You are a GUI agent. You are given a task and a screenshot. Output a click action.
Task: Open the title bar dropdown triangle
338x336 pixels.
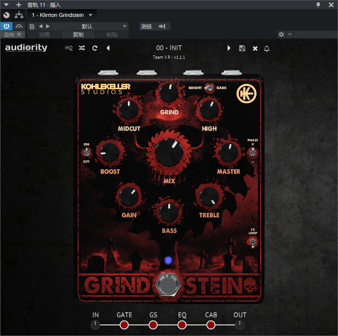[x=6, y=5]
